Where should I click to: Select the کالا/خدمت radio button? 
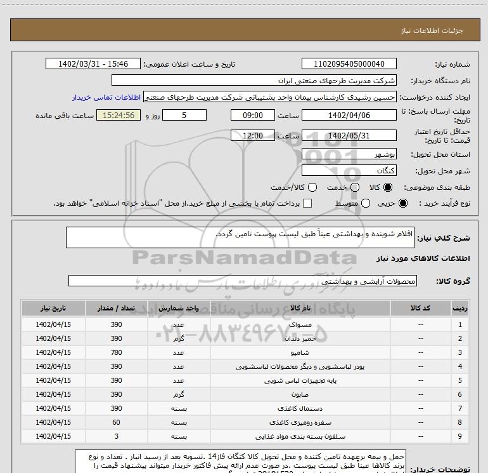pyautogui.click(x=312, y=187)
